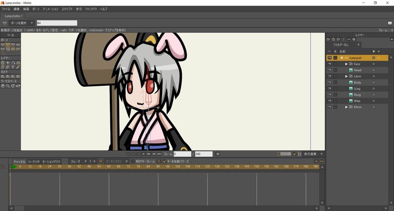Click the Duplicate Layer icon
394x211 pixels.
tap(333, 39)
